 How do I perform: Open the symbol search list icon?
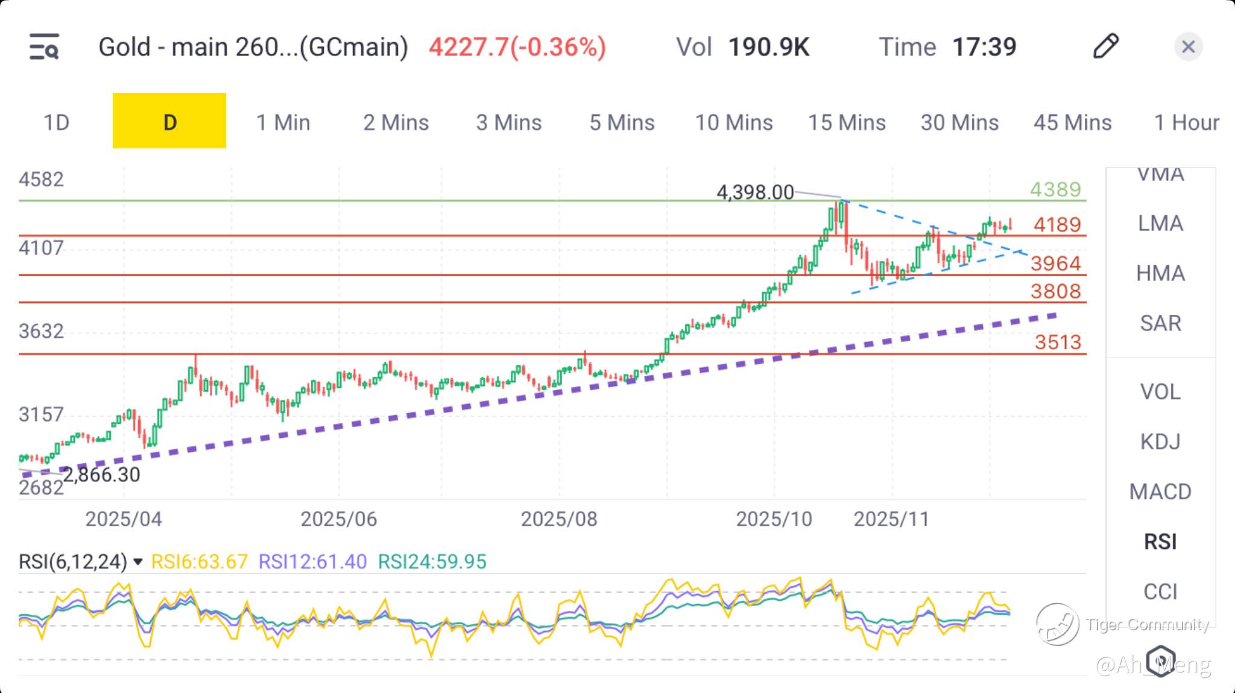click(x=44, y=46)
